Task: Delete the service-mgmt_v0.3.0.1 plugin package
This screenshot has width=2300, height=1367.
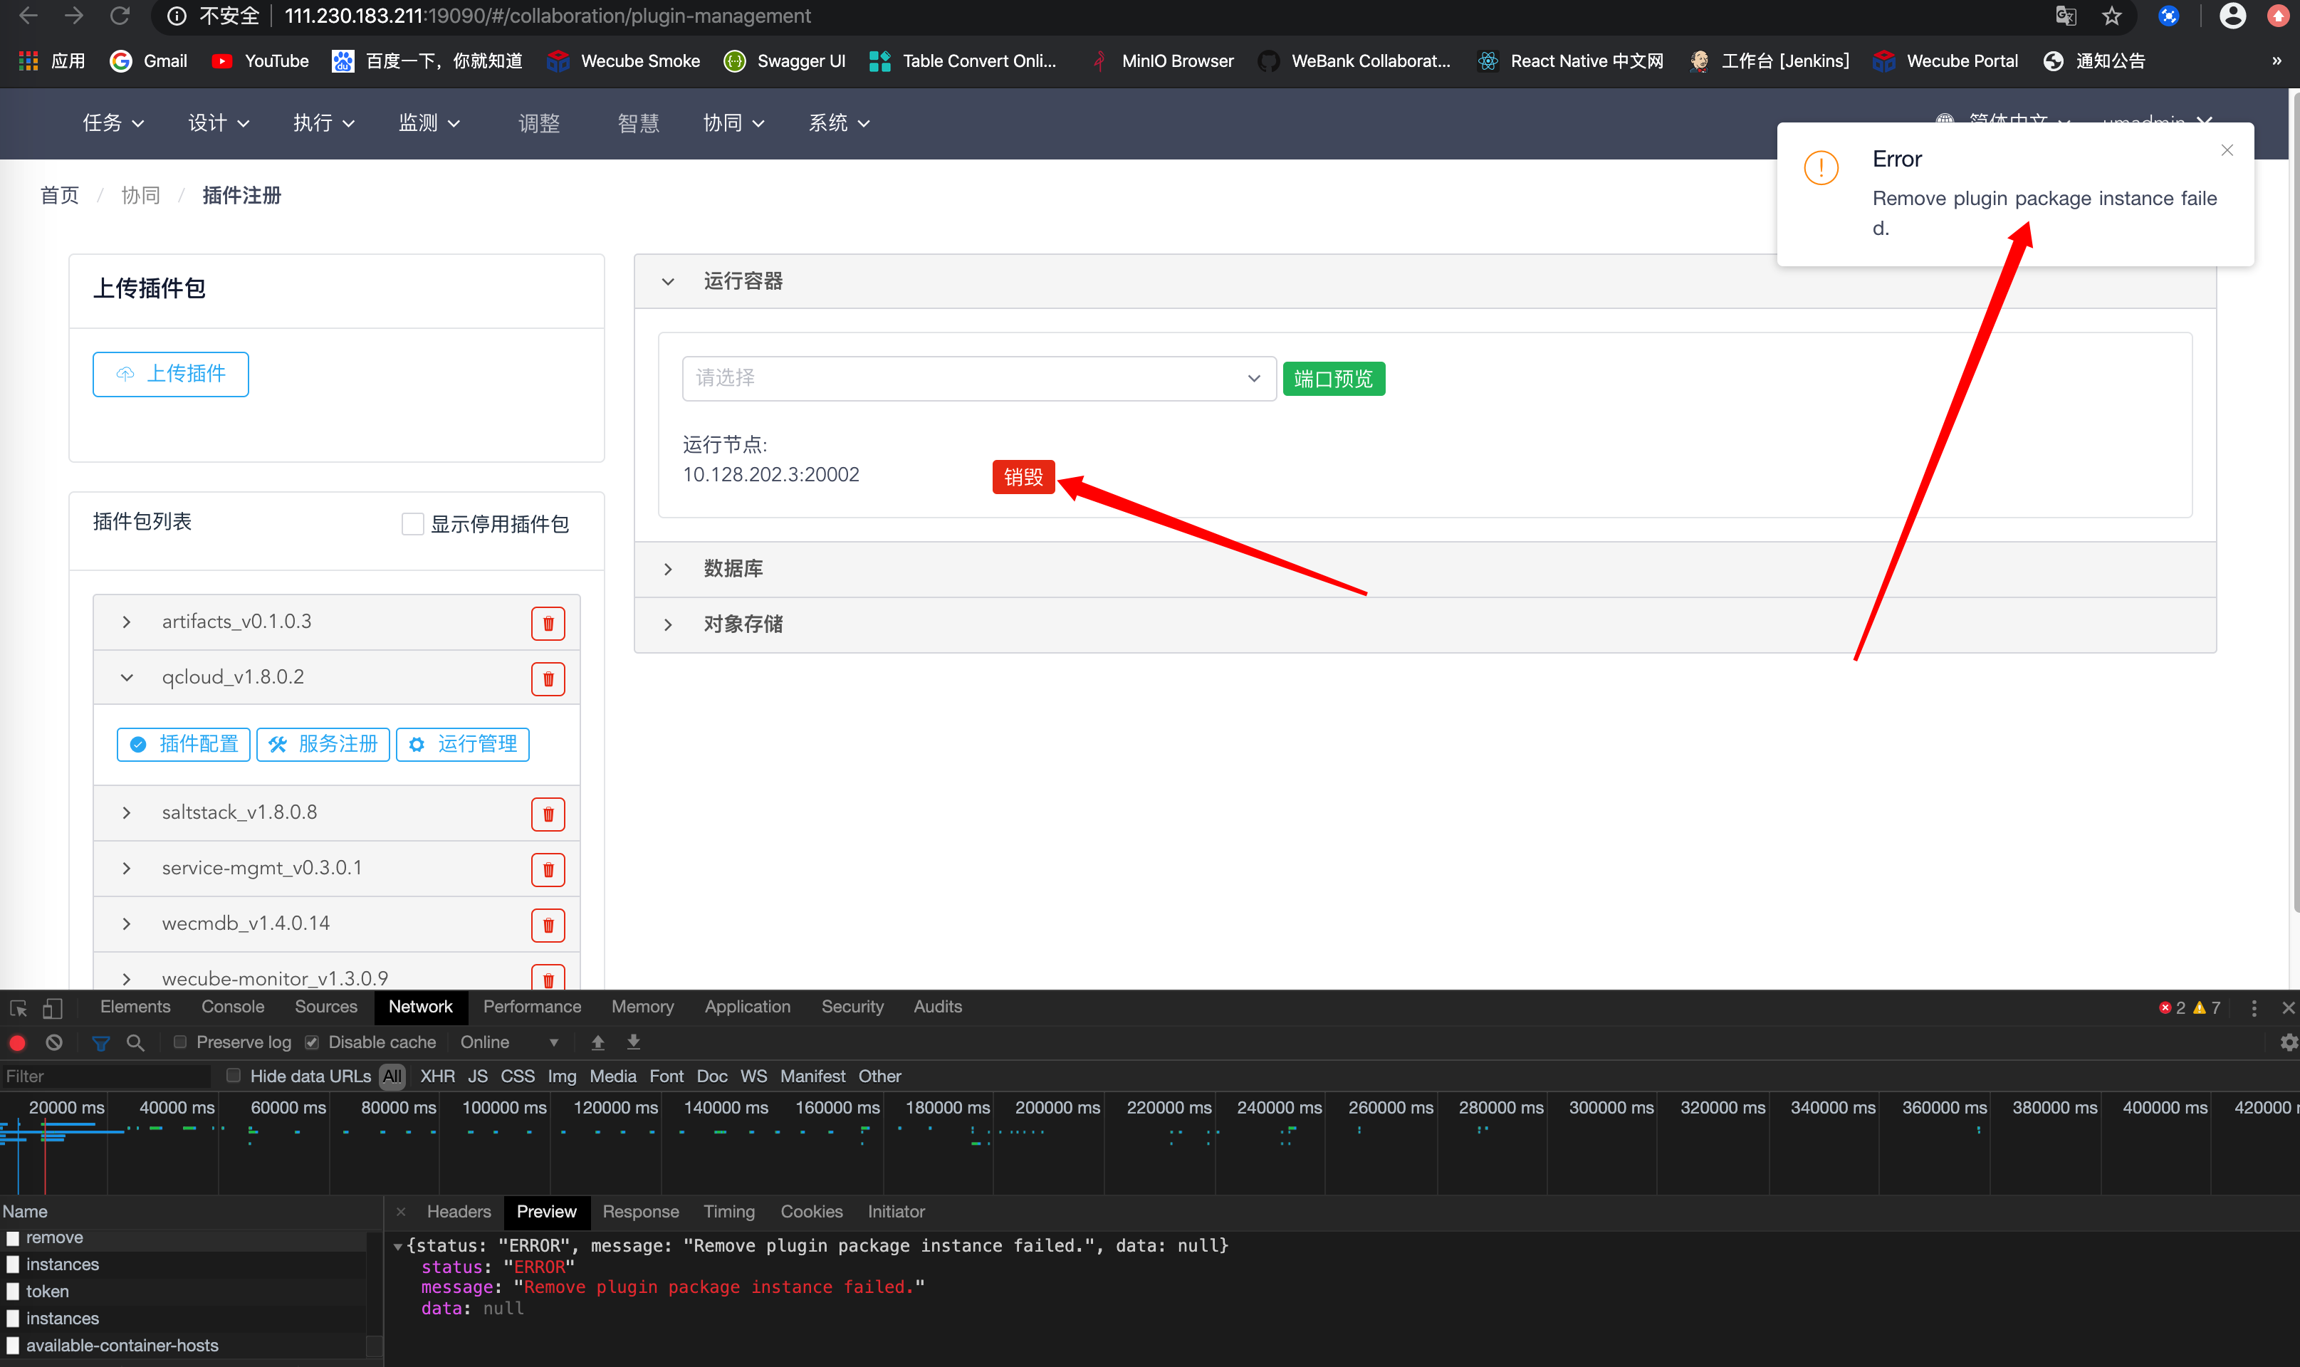Action: coord(547,869)
